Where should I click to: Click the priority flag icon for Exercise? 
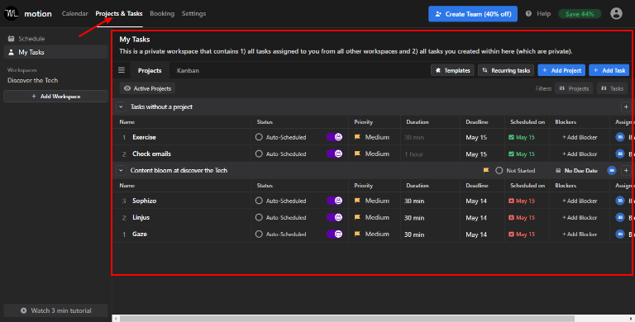[x=357, y=137]
